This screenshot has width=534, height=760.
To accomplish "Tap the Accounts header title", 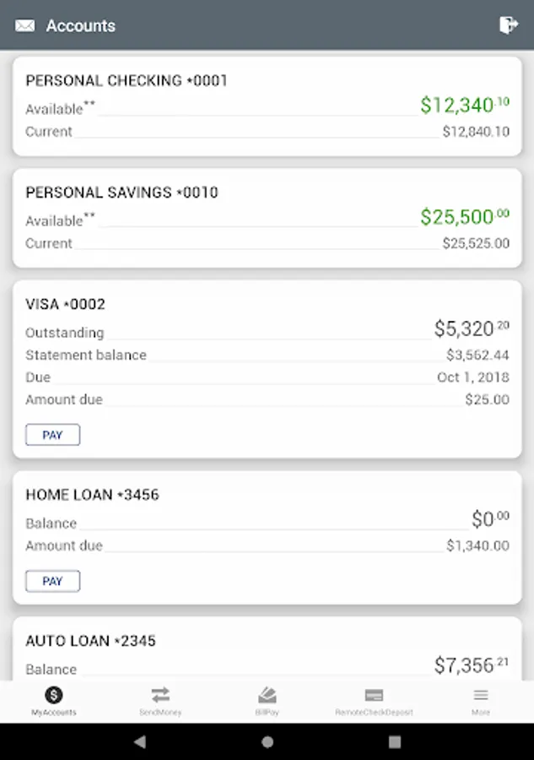I will 80,25.
